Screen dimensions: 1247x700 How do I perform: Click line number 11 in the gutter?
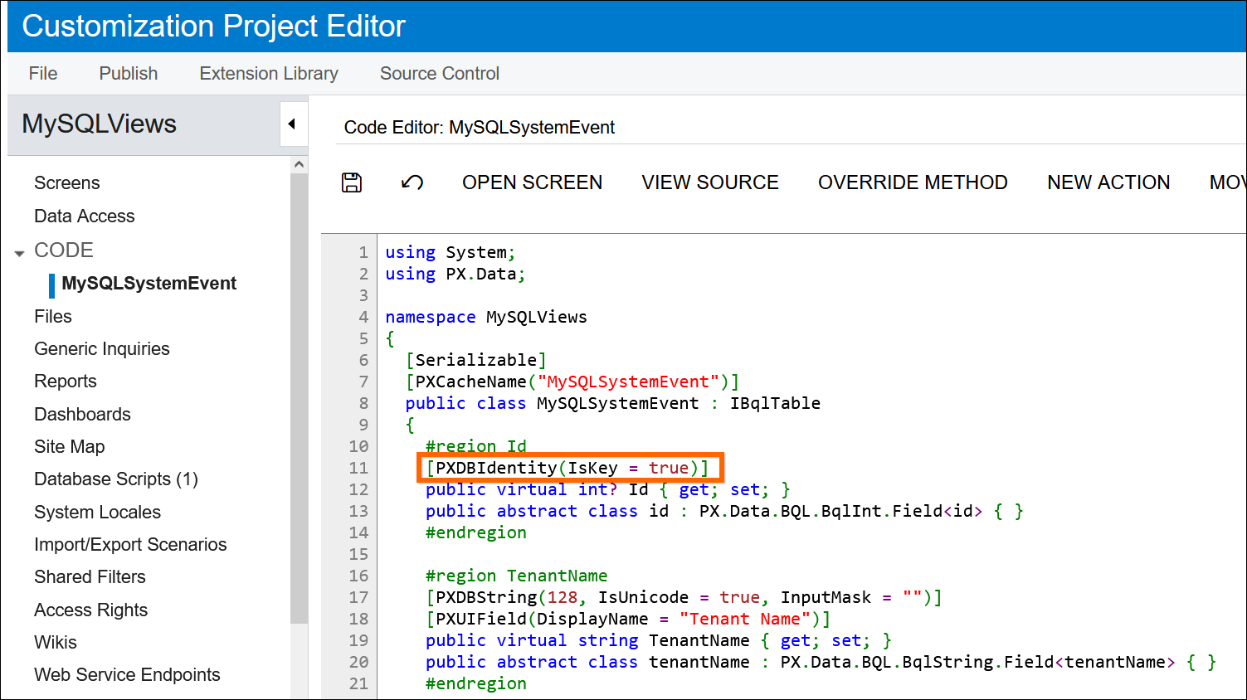coord(358,468)
